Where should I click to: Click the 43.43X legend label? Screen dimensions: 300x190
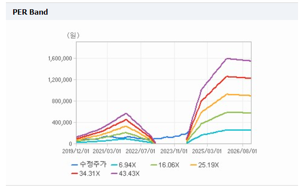coord(129,173)
